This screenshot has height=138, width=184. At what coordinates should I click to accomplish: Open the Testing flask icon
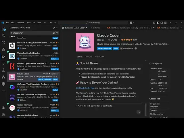[x=3, y=70]
